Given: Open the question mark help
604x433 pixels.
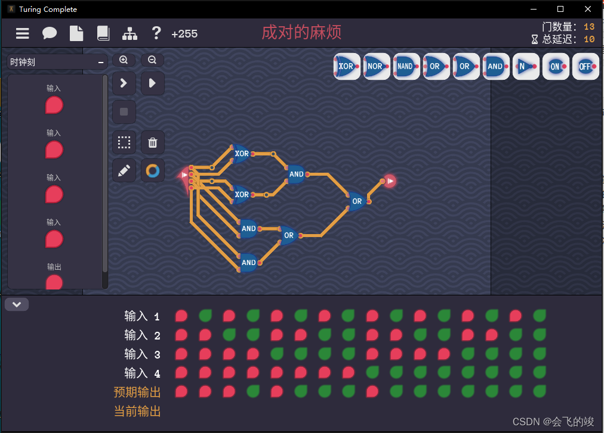Looking at the screenshot, I should point(156,34).
